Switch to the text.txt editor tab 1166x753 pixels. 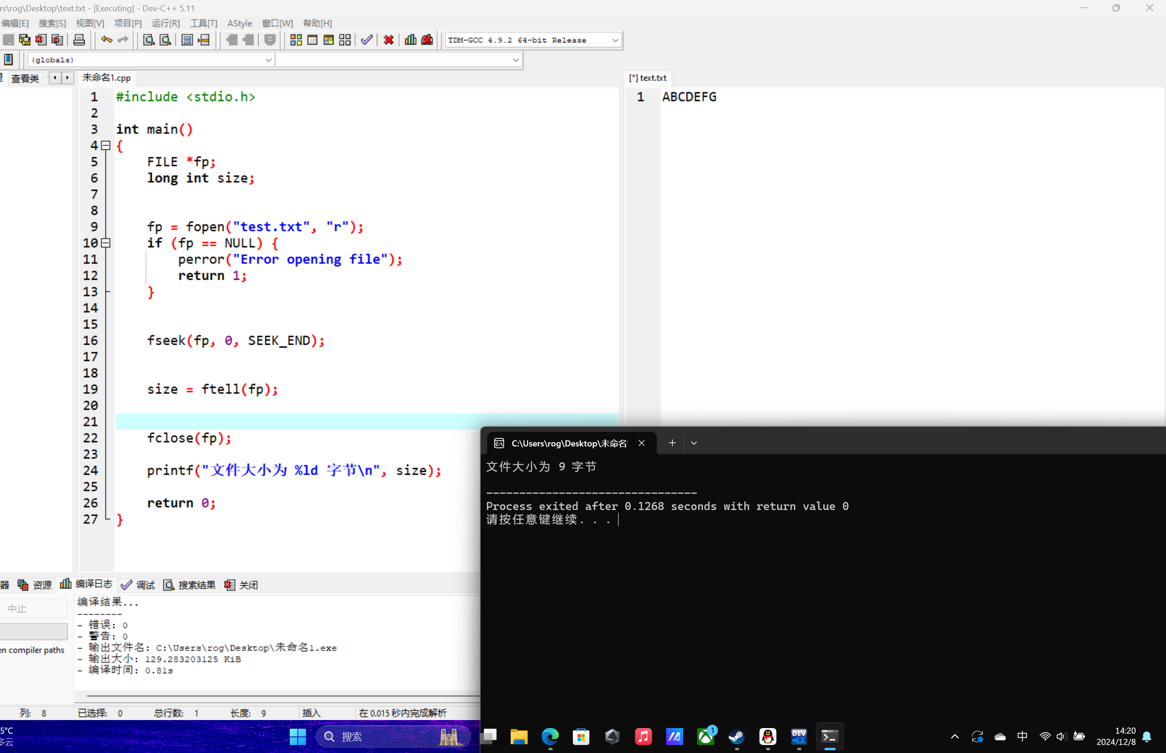click(x=648, y=78)
